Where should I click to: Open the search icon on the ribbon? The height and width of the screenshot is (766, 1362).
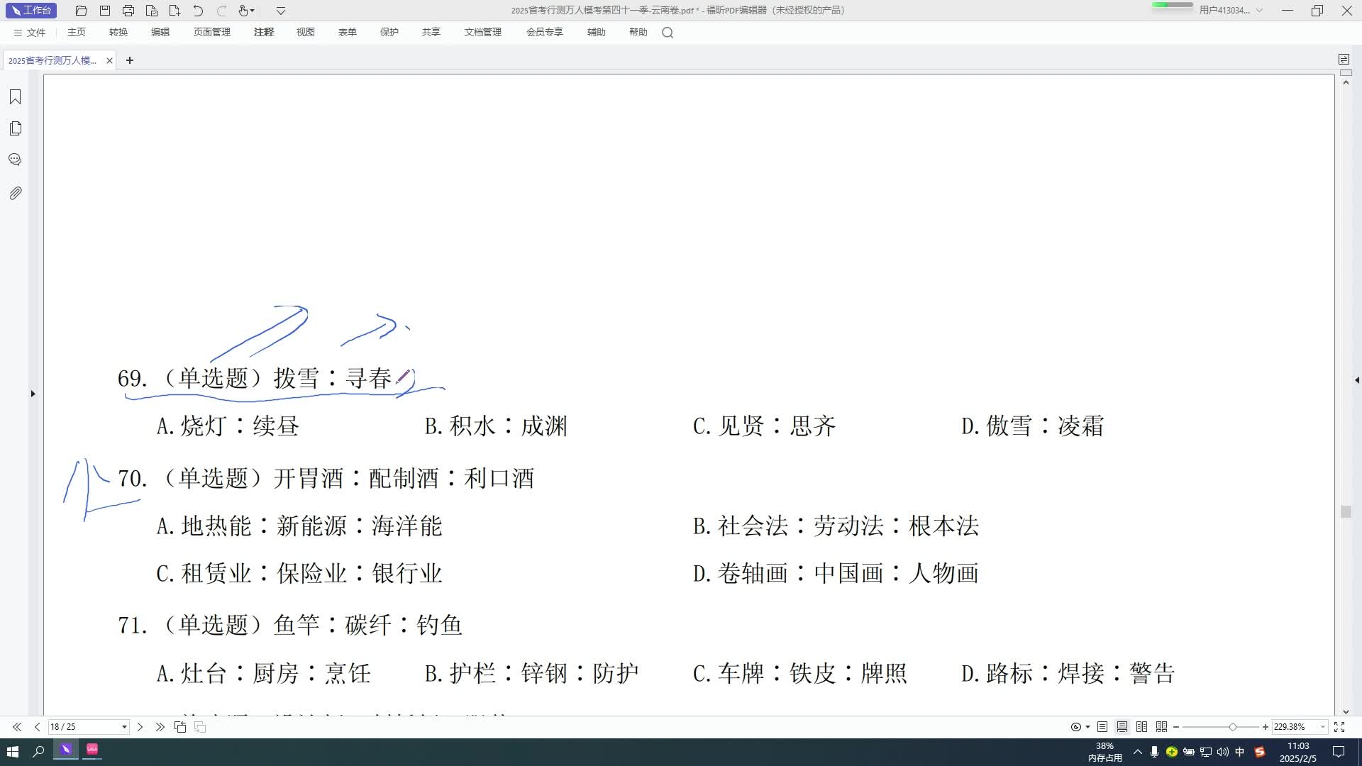point(668,33)
